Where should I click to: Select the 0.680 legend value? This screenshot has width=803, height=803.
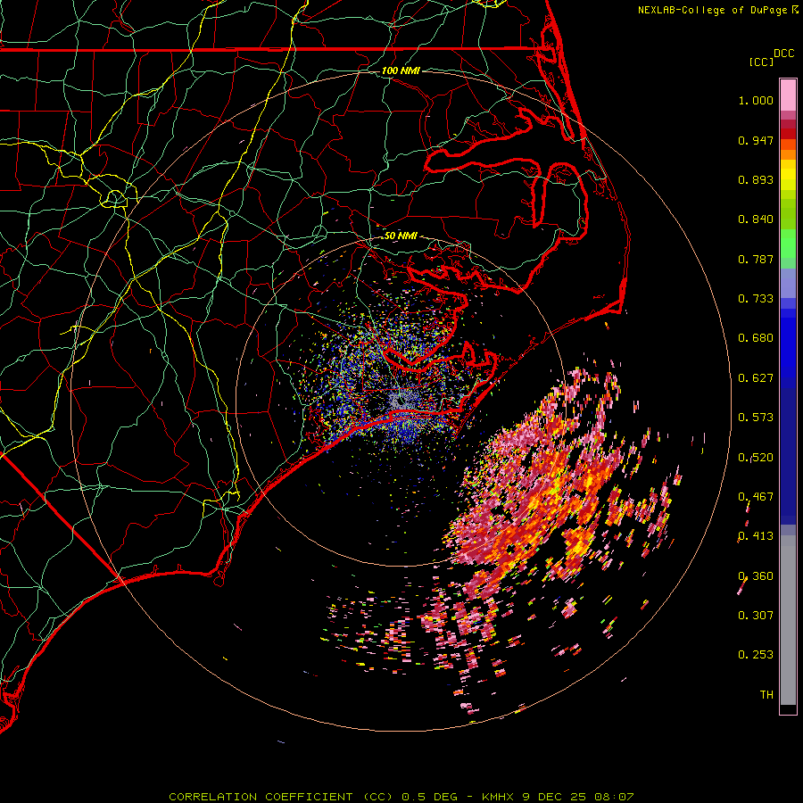pyautogui.click(x=756, y=338)
